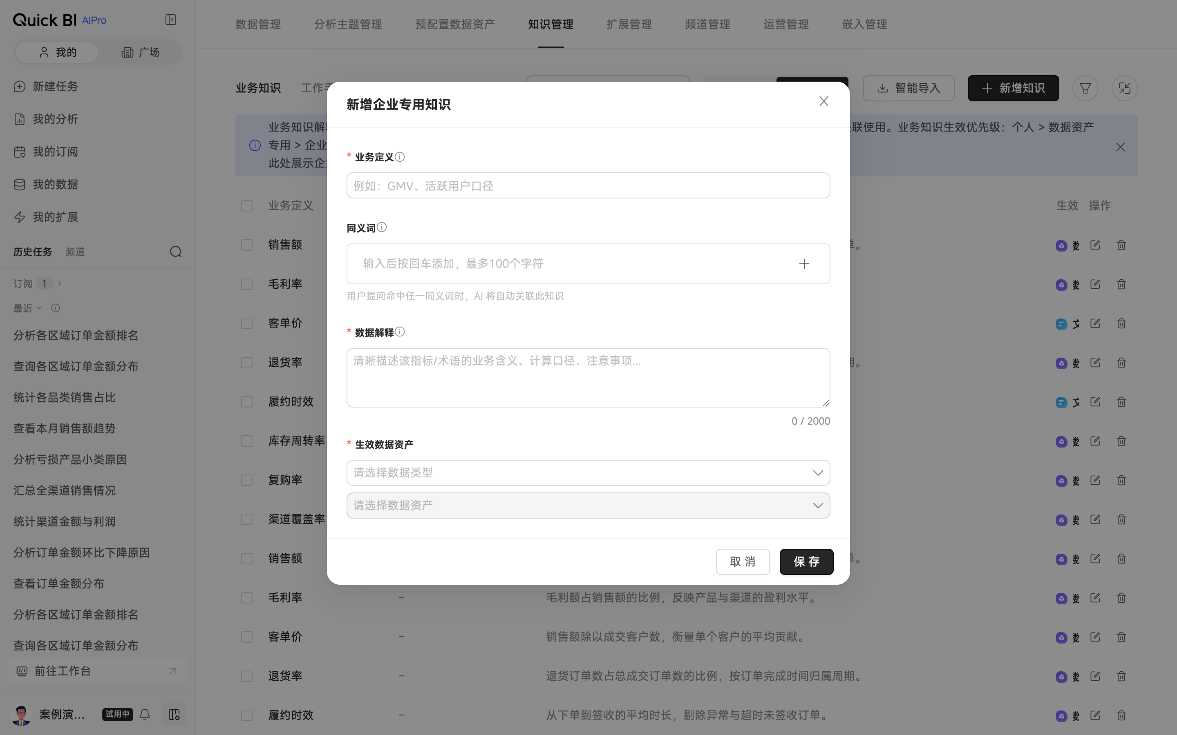Click the info icon beside 数据解释 label
The width and height of the screenshot is (1177, 735).
pyautogui.click(x=400, y=332)
